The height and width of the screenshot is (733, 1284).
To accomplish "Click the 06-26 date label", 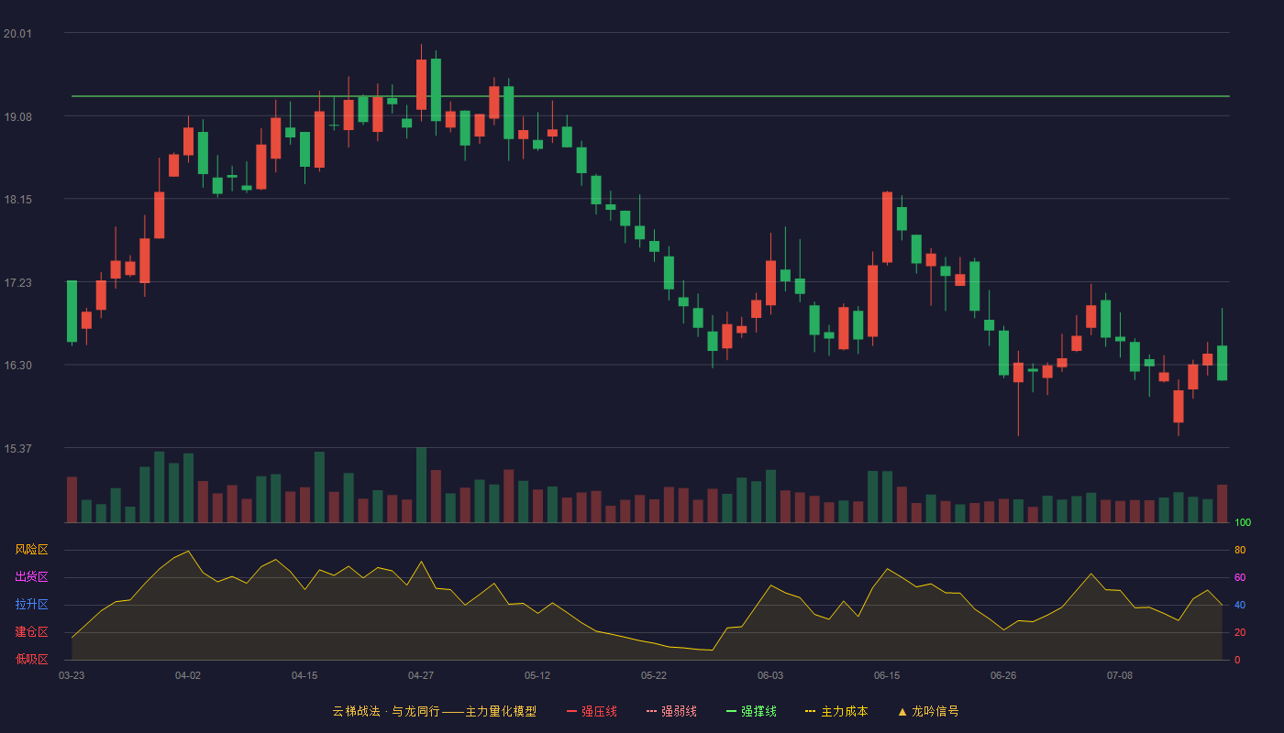I will [1003, 675].
